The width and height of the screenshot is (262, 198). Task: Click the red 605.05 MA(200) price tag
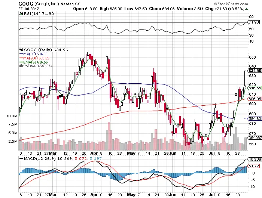255,99
